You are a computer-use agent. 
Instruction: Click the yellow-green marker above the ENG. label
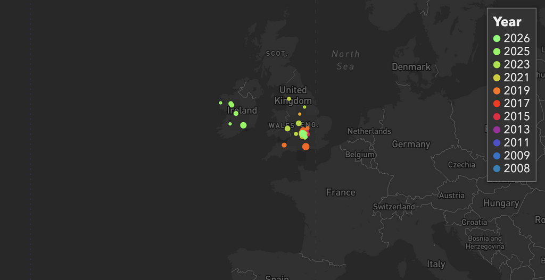point(299,123)
